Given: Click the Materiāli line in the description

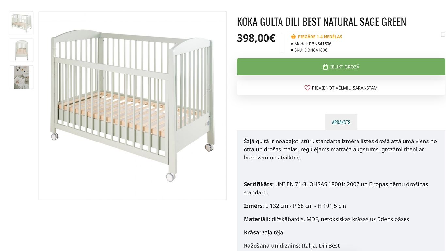Looking at the screenshot, I should (326, 219).
